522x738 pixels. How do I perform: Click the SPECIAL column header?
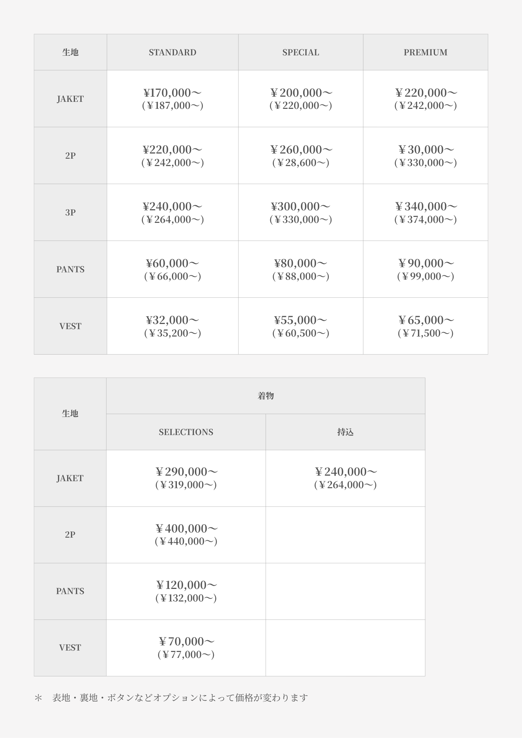pos(301,52)
